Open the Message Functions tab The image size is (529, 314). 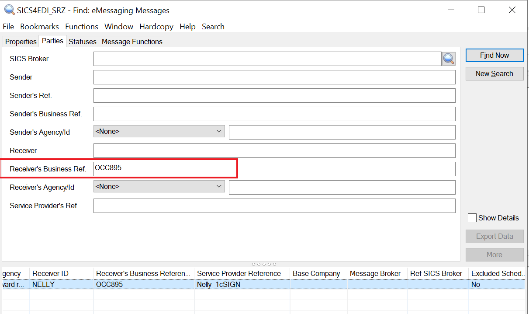point(132,42)
